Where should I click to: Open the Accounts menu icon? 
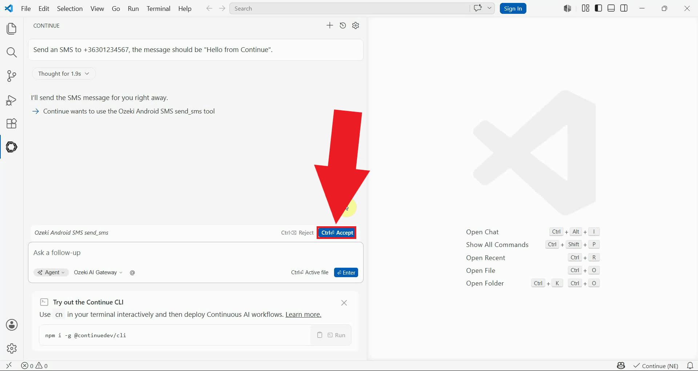[12, 325]
